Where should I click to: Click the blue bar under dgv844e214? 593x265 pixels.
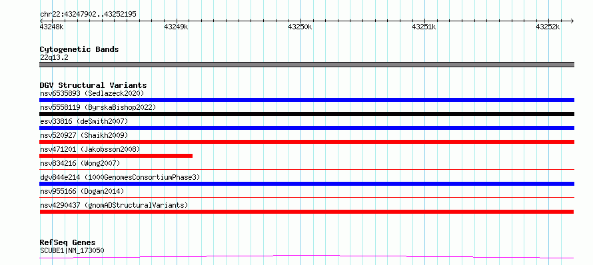[306, 184]
